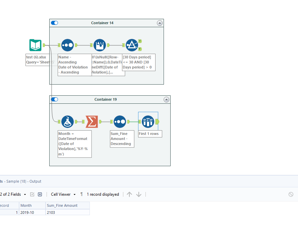
Task: Select the Sort tool sorting Name ascending
Action: (x=67, y=45)
